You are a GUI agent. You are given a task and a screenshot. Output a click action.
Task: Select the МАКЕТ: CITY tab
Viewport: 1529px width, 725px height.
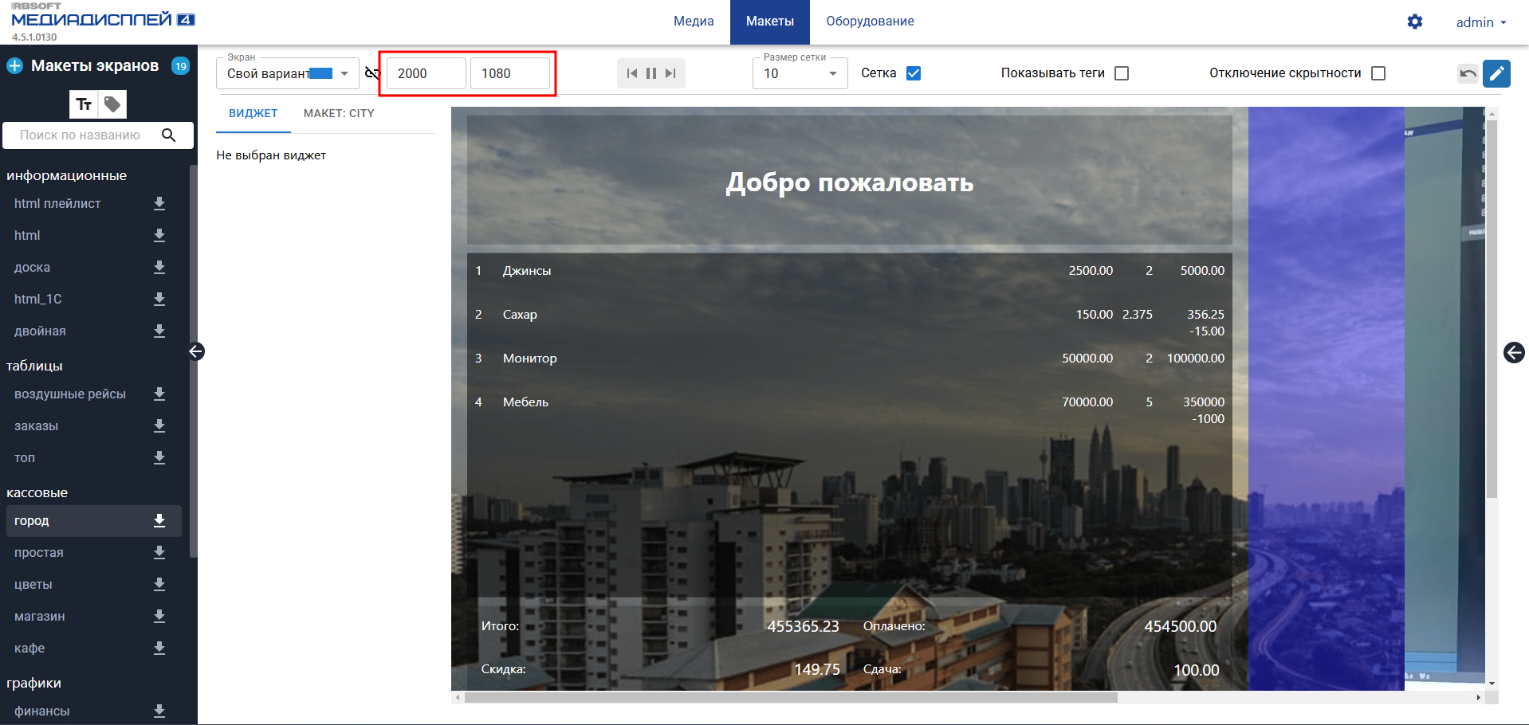tap(339, 113)
